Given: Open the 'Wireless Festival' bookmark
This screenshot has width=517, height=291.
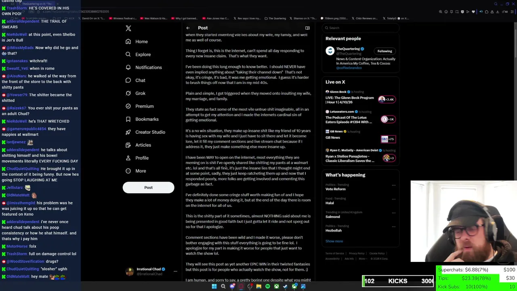Looking at the screenshot, I should 123,18.
